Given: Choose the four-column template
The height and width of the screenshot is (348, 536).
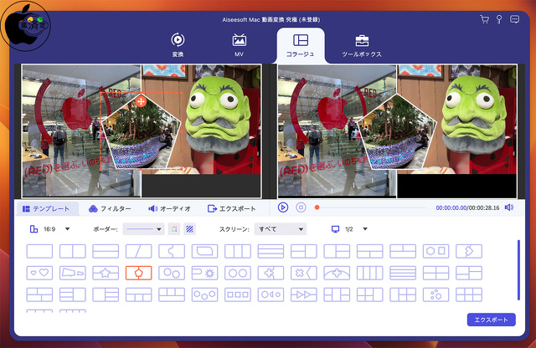Looking at the screenshot, I should (370, 273).
